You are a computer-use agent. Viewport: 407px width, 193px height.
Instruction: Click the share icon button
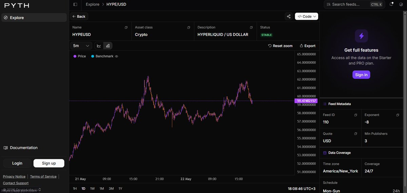(289, 16)
